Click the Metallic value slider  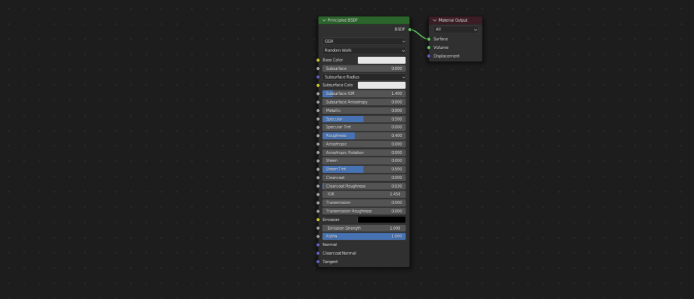[364, 111]
